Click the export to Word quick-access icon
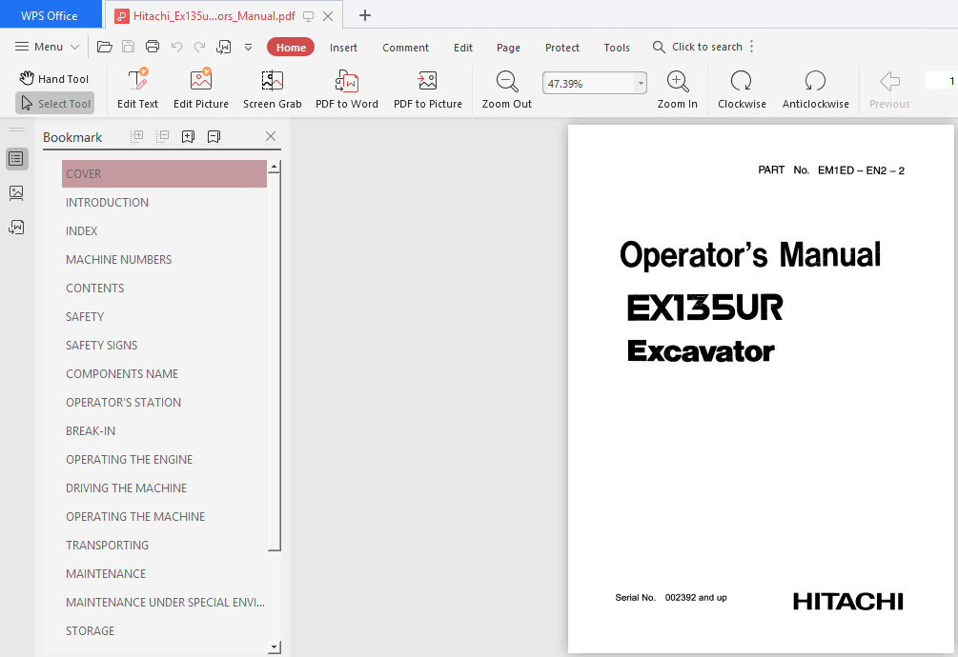Screen dimensions: 958x657 point(224,47)
